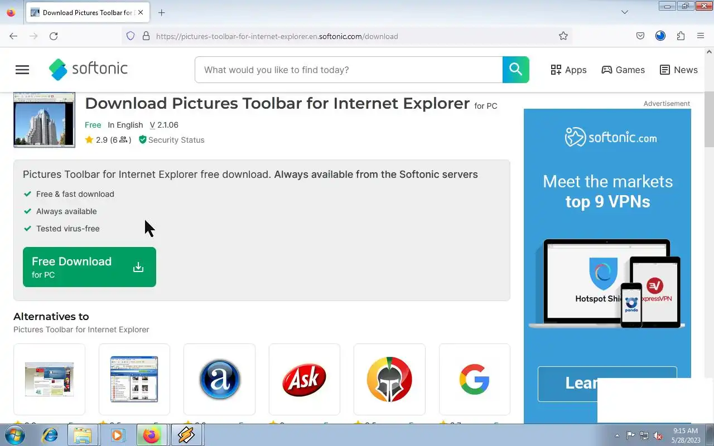Open a new browser tab
Viewport: 714px width, 446px height.
coord(161,12)
